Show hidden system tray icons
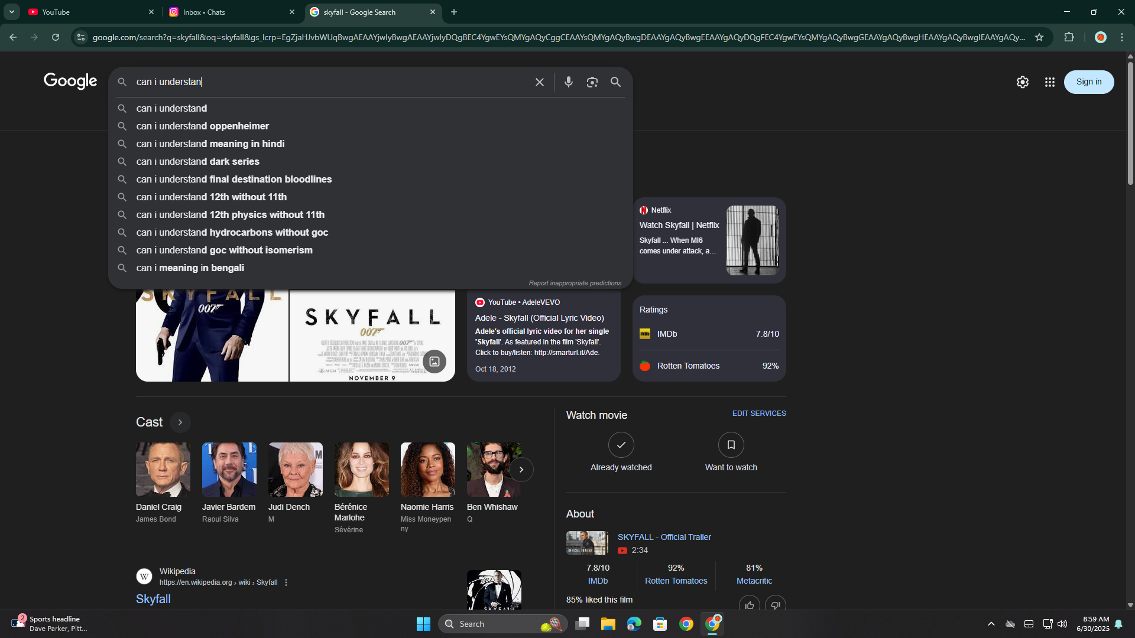 point(991,624)
